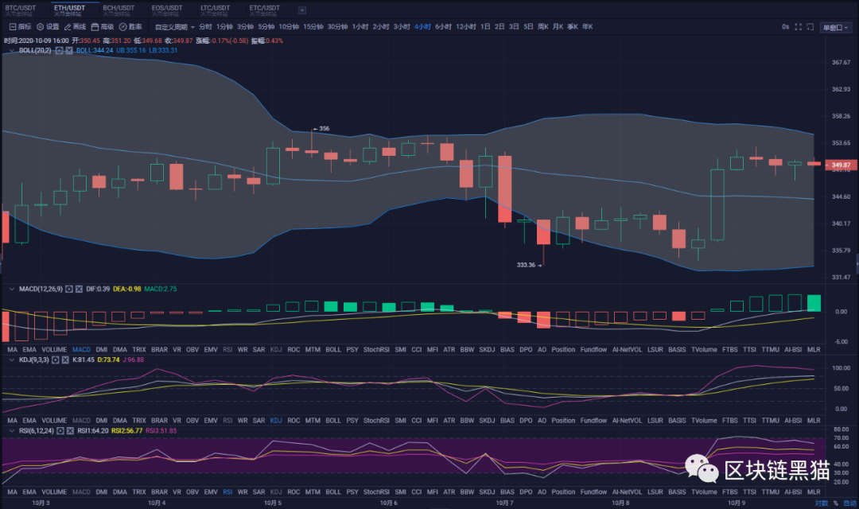The image size is (859, 509).
Task: Toggle the 对数 logarithmic scale
Action: [x=821, y=503]
